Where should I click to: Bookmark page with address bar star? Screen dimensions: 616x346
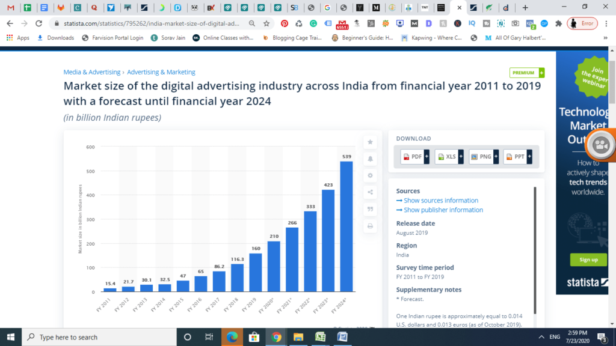pyautogui.click(x=266, y=23)
